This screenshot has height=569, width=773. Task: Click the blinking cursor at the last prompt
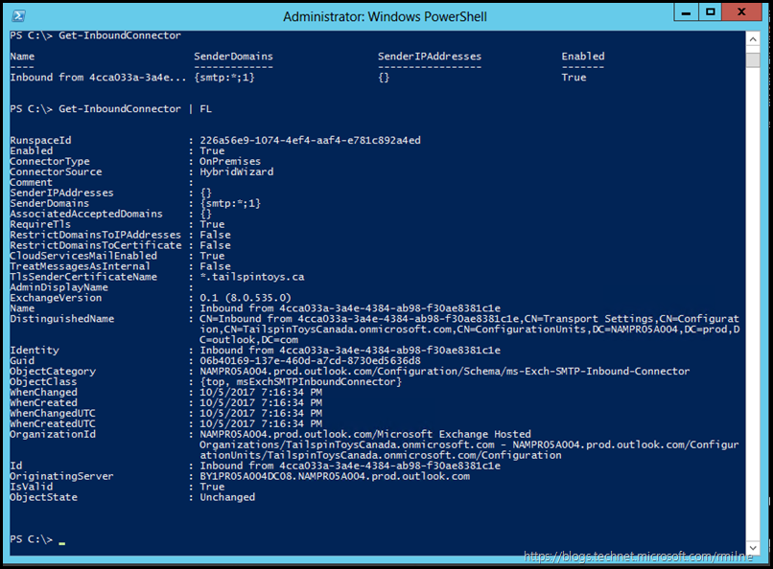coord(61,541)
